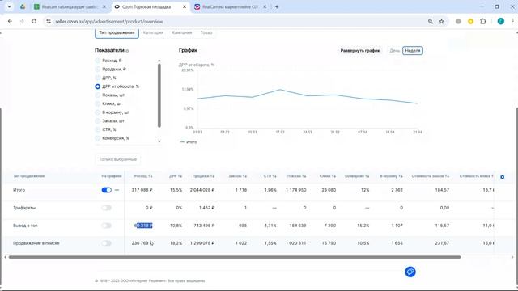Enable Трафареты row on the chart
The width and height of the screenshot is (518, 291).
pos(106,208)
